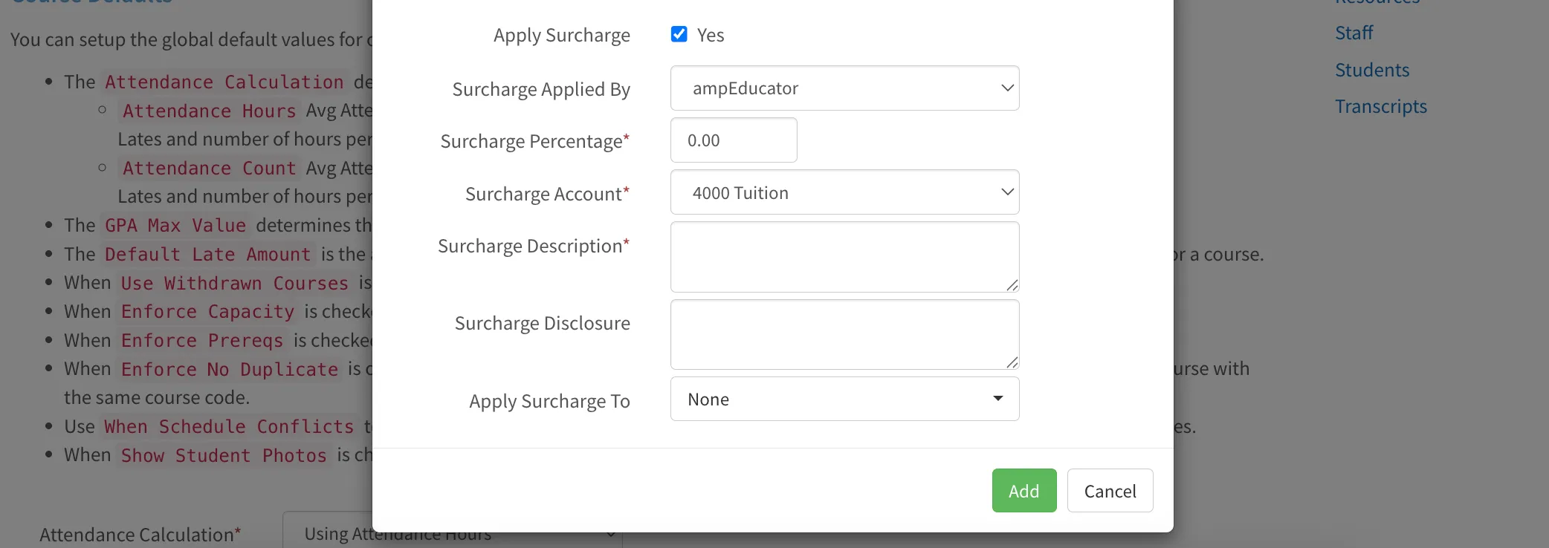
Task: Open the Attendance Calculation dropdown behind the dialog
Action: (452, 532)
